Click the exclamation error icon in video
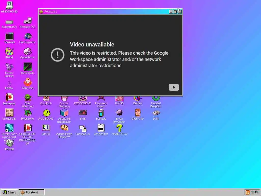The image size is (261, 196). click(x=58, y=55)
